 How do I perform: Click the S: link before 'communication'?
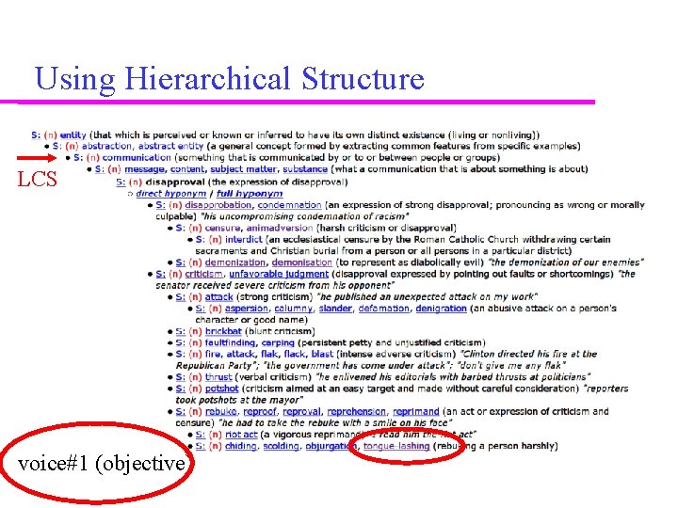[78, 158]
